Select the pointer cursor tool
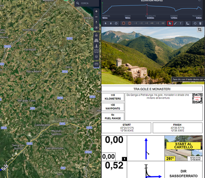The image size is (205, 178). click(170, 23)
